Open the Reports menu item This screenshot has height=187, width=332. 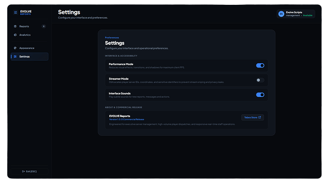pos(29,27)
